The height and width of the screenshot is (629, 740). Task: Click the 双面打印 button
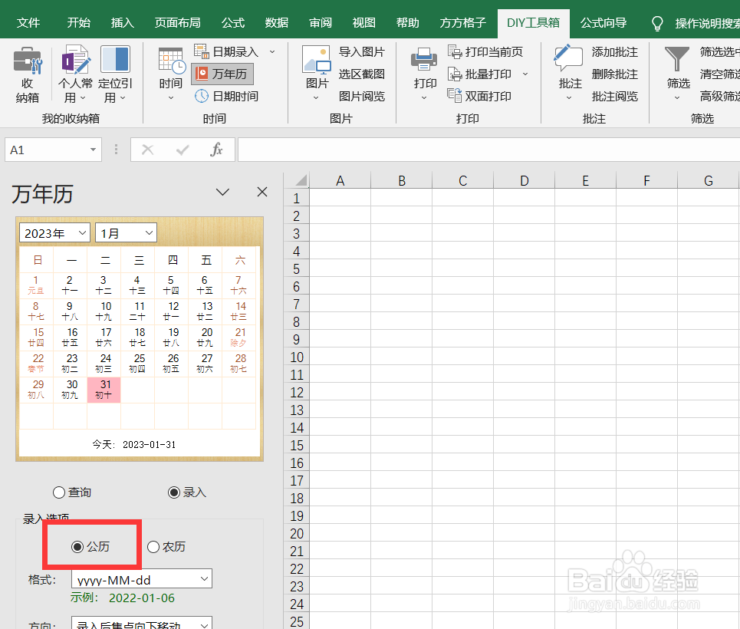[x=479, y=96]
